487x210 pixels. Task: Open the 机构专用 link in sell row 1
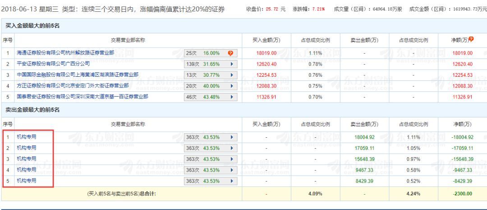coord(26,136)
